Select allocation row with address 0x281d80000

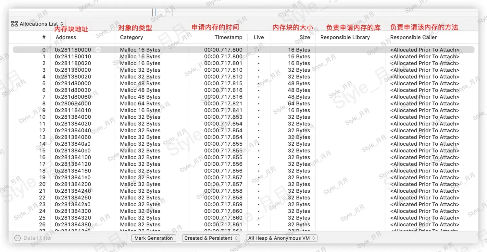click(x=73, y=83)
